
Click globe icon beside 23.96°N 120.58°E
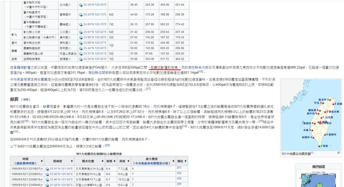(81, 37)
